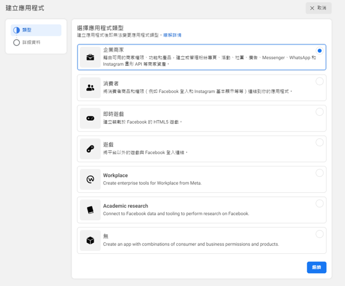Click the 取消 cancel button

319,8
